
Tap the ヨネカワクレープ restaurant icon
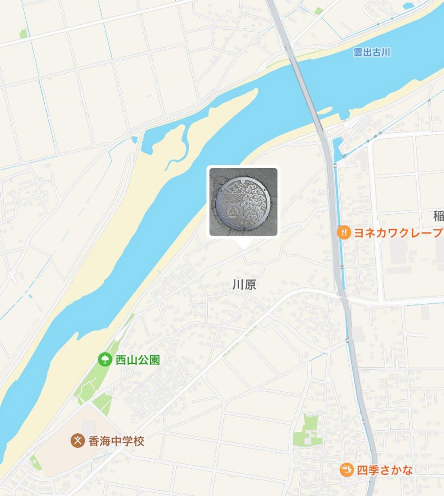344,233
